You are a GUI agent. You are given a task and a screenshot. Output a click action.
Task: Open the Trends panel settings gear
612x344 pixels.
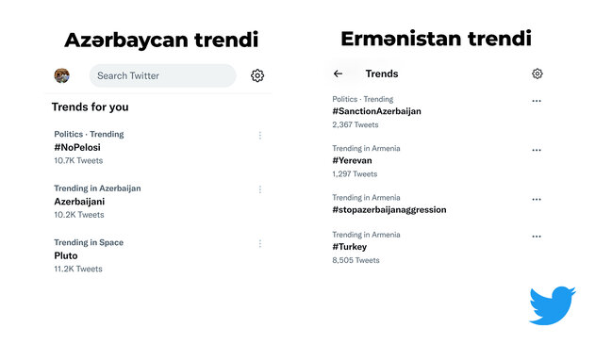[538, 74]
